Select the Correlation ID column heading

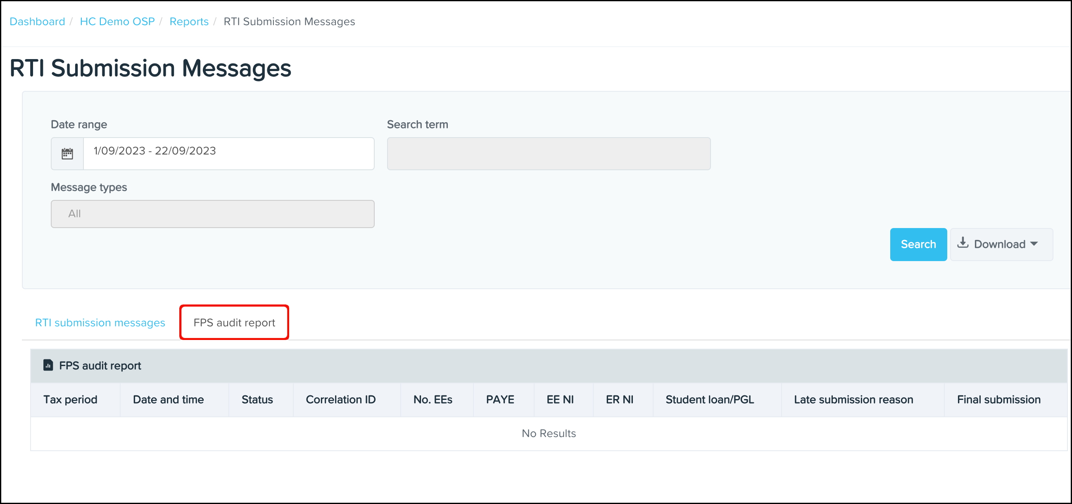coord(341,399)
